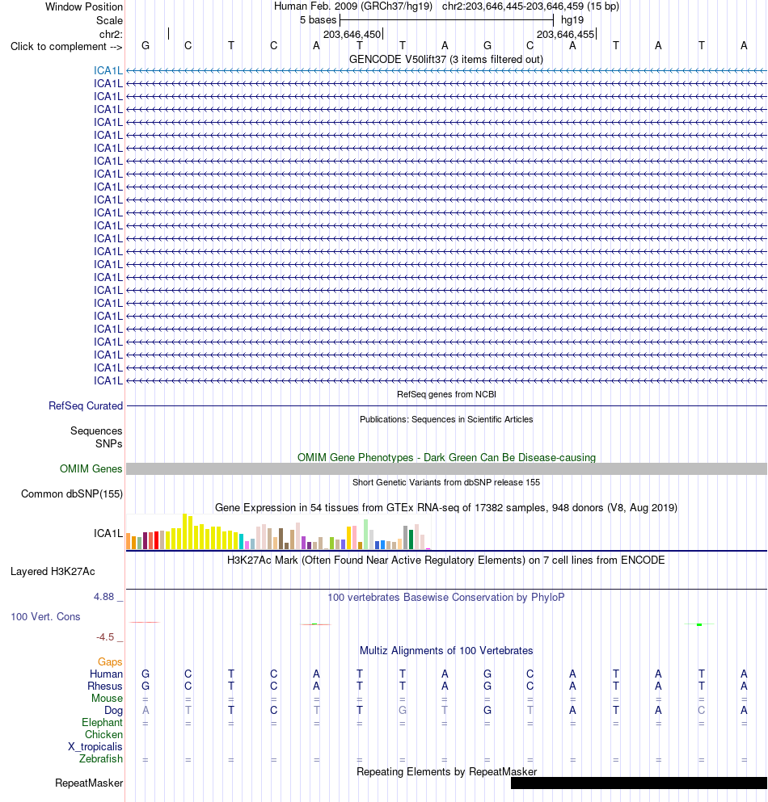Open the OMIM Gene Phenotypes track title
The height and width of the screenshot is (802, 768).
coord(446,457)
